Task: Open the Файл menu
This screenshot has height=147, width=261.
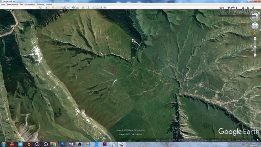Action: pos(3,4)
